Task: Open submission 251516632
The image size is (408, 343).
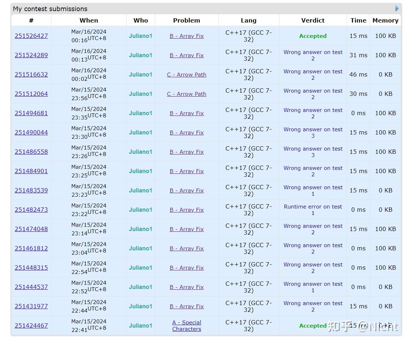Action: [x=31, y=74]
